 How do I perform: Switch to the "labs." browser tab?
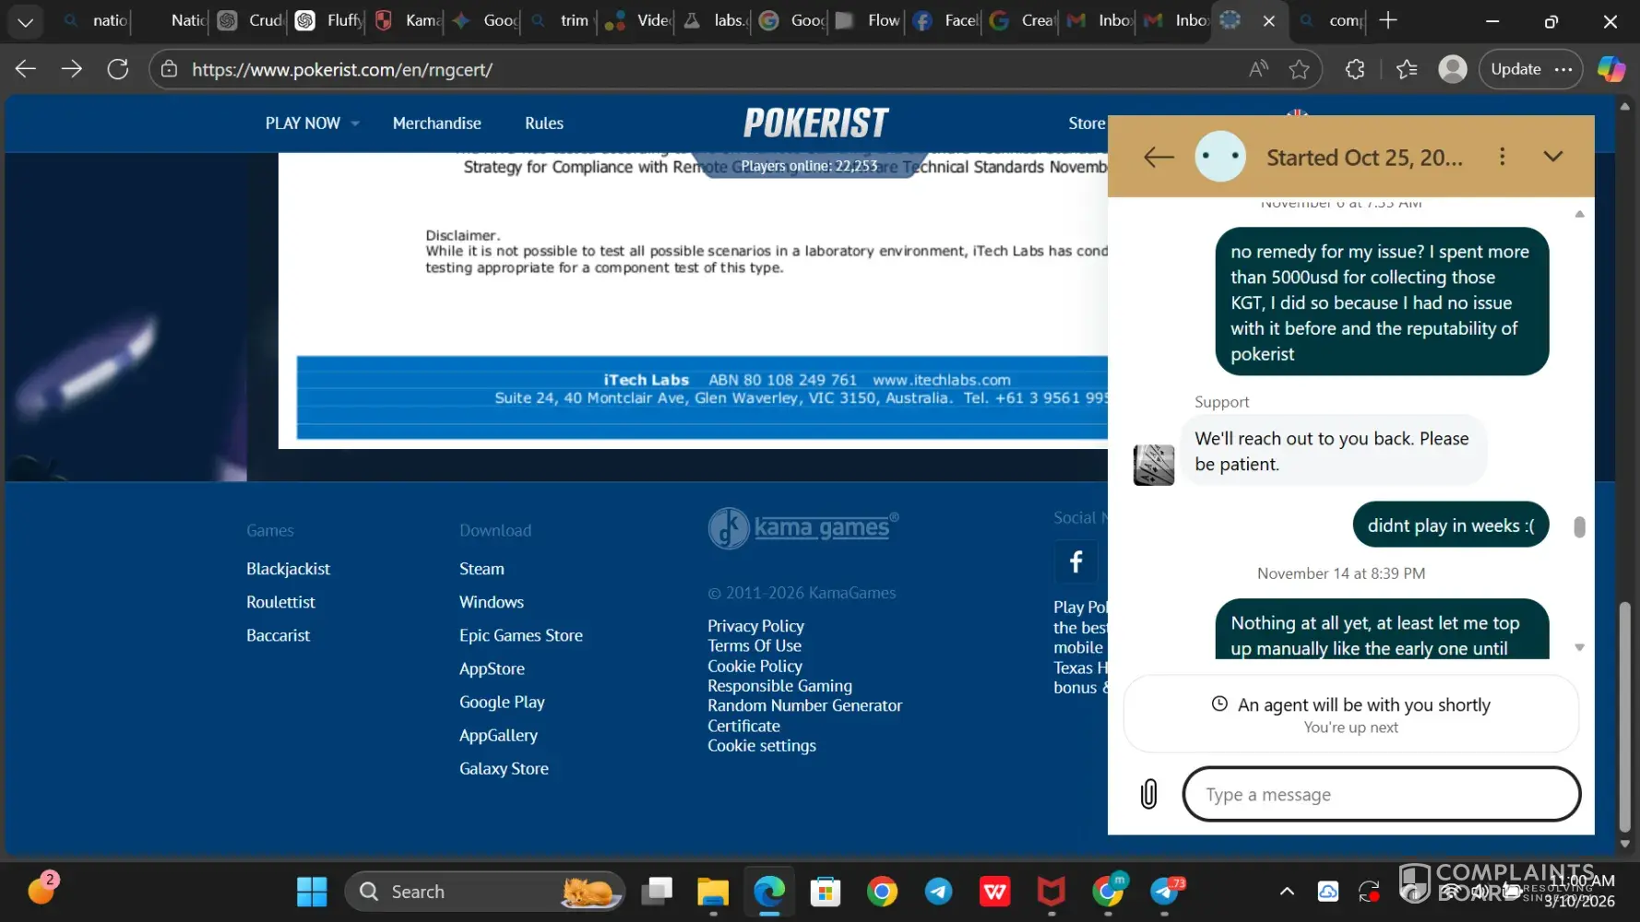(x=718, y=20)
